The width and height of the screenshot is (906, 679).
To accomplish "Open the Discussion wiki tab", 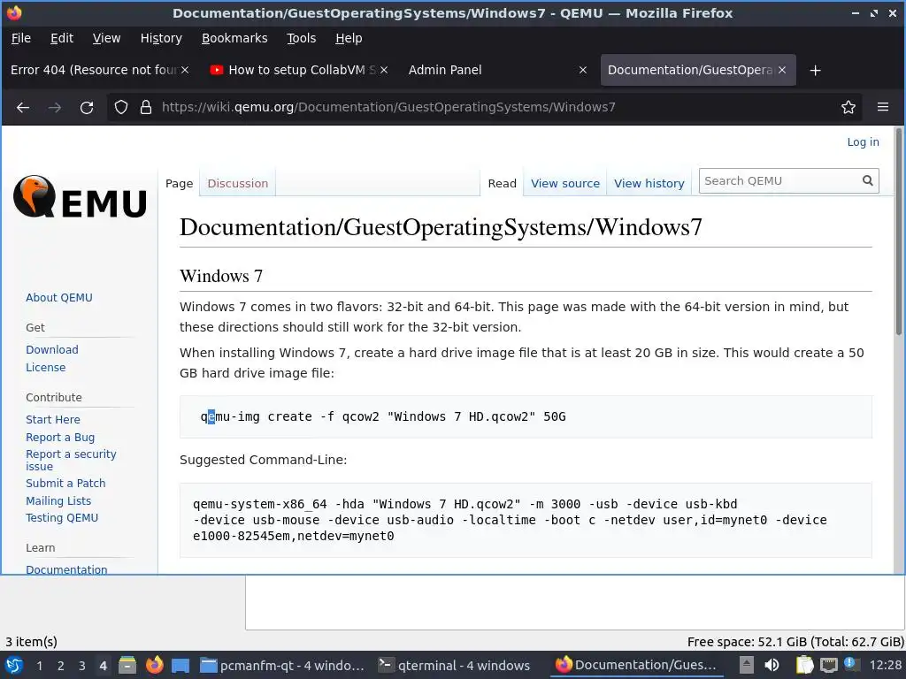I will pos(237,184).
